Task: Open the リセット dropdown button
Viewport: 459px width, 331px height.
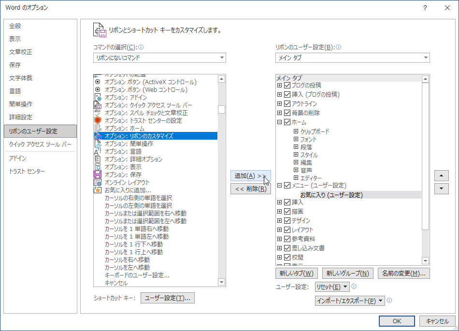Action: (x=332, y=287)
